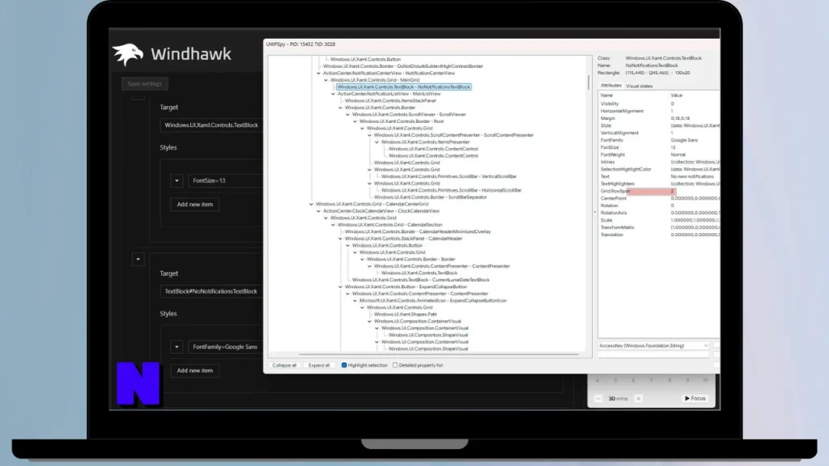The height and width of the screenshot is (466, 829).
Task: Collapse the Grid - CalendarCenterGrid node arrow
Action: pyautogui.click(x=312, y=204)
